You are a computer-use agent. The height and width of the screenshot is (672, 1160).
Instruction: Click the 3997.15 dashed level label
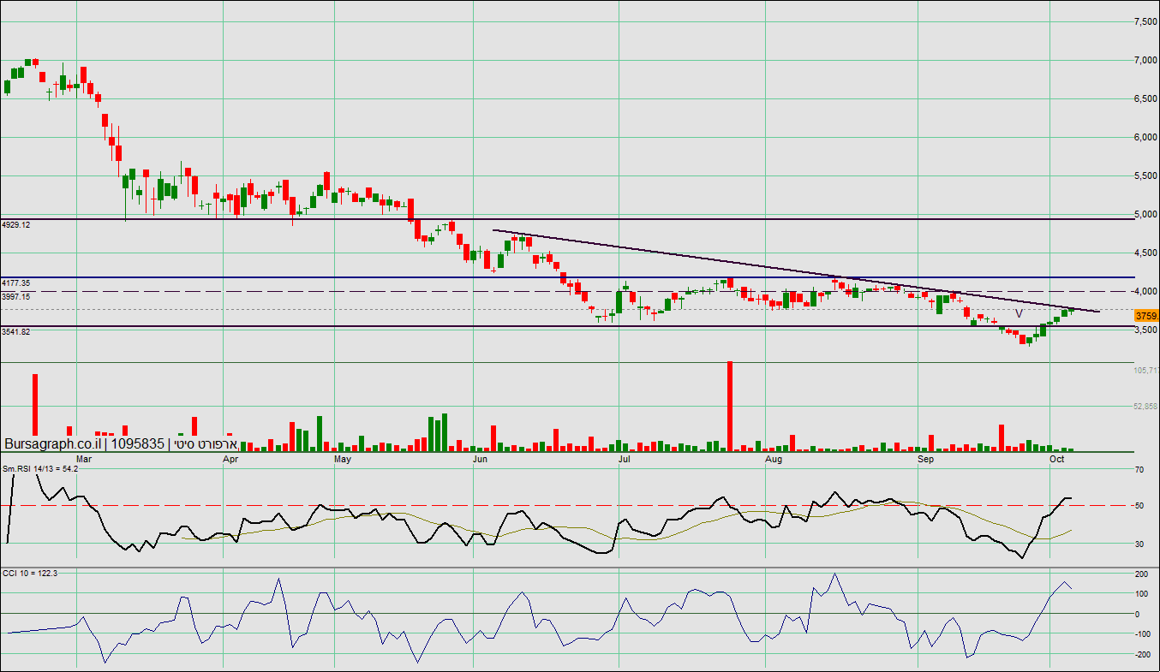click(x=16, y=296)
